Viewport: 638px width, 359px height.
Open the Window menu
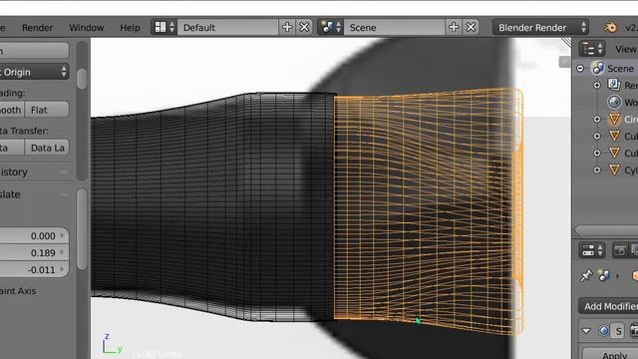tap(87, 27)
